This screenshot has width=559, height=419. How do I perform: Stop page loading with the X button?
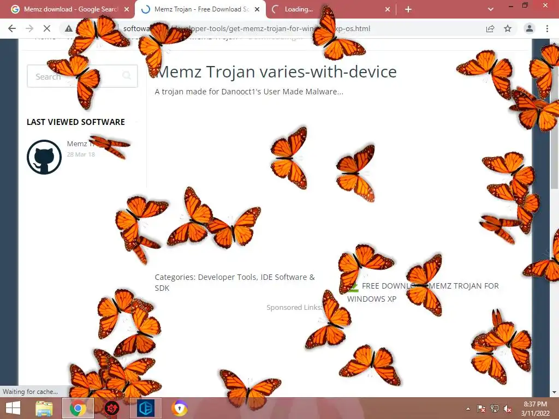pyautogui.click(x=47, y=28)
